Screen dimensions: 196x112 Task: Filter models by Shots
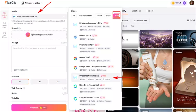[x=108, y=16]
